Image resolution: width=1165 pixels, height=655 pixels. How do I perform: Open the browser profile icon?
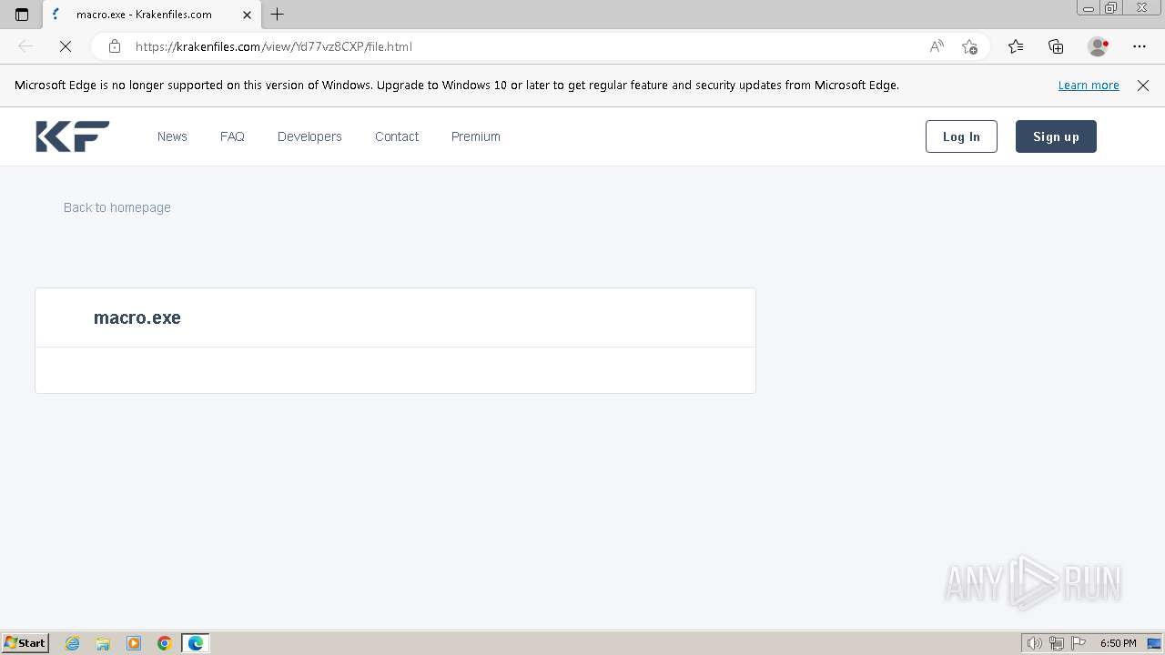1098,46
